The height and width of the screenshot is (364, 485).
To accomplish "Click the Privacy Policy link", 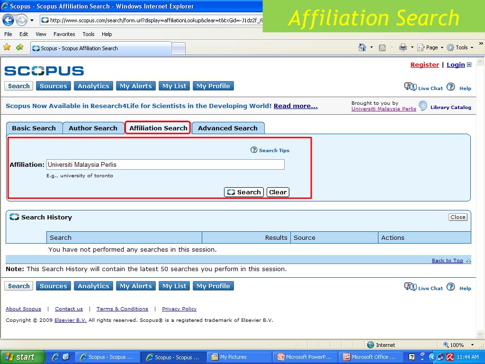I will click(x=180, y=309).
